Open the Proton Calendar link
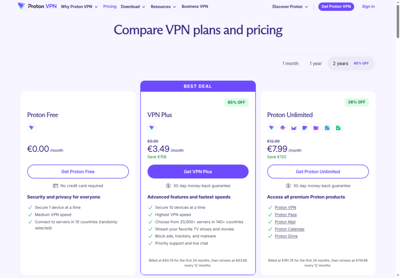The image size is (400, 278). coord(289,229)
